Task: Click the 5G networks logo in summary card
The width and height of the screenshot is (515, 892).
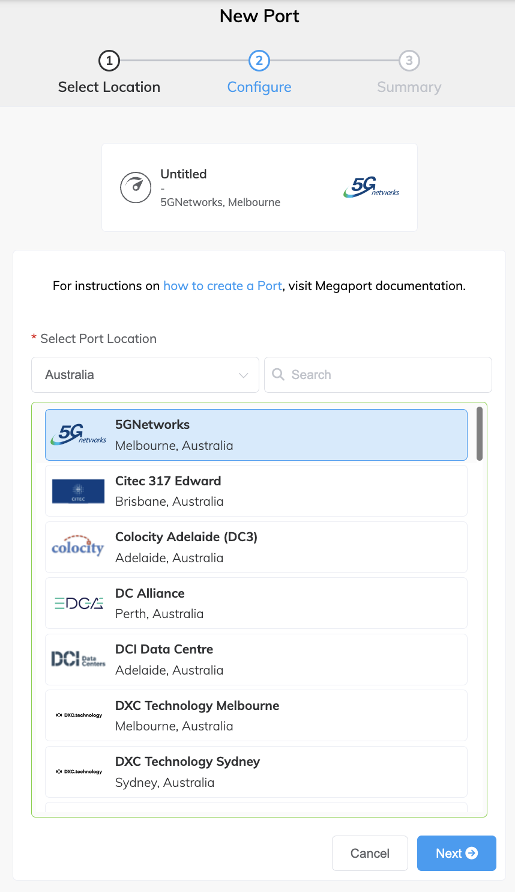Action: coord(372,187)
